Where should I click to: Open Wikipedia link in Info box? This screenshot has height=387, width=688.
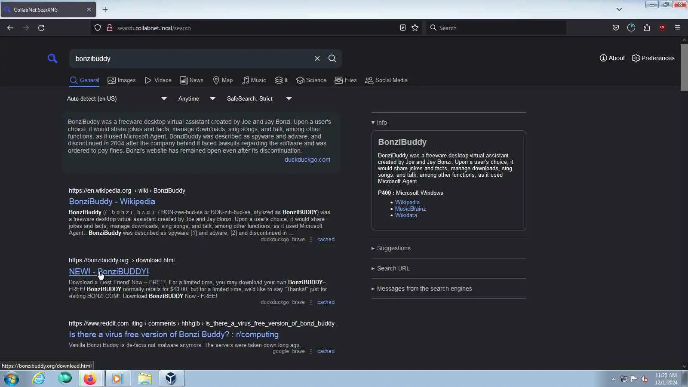coord(407,203)
